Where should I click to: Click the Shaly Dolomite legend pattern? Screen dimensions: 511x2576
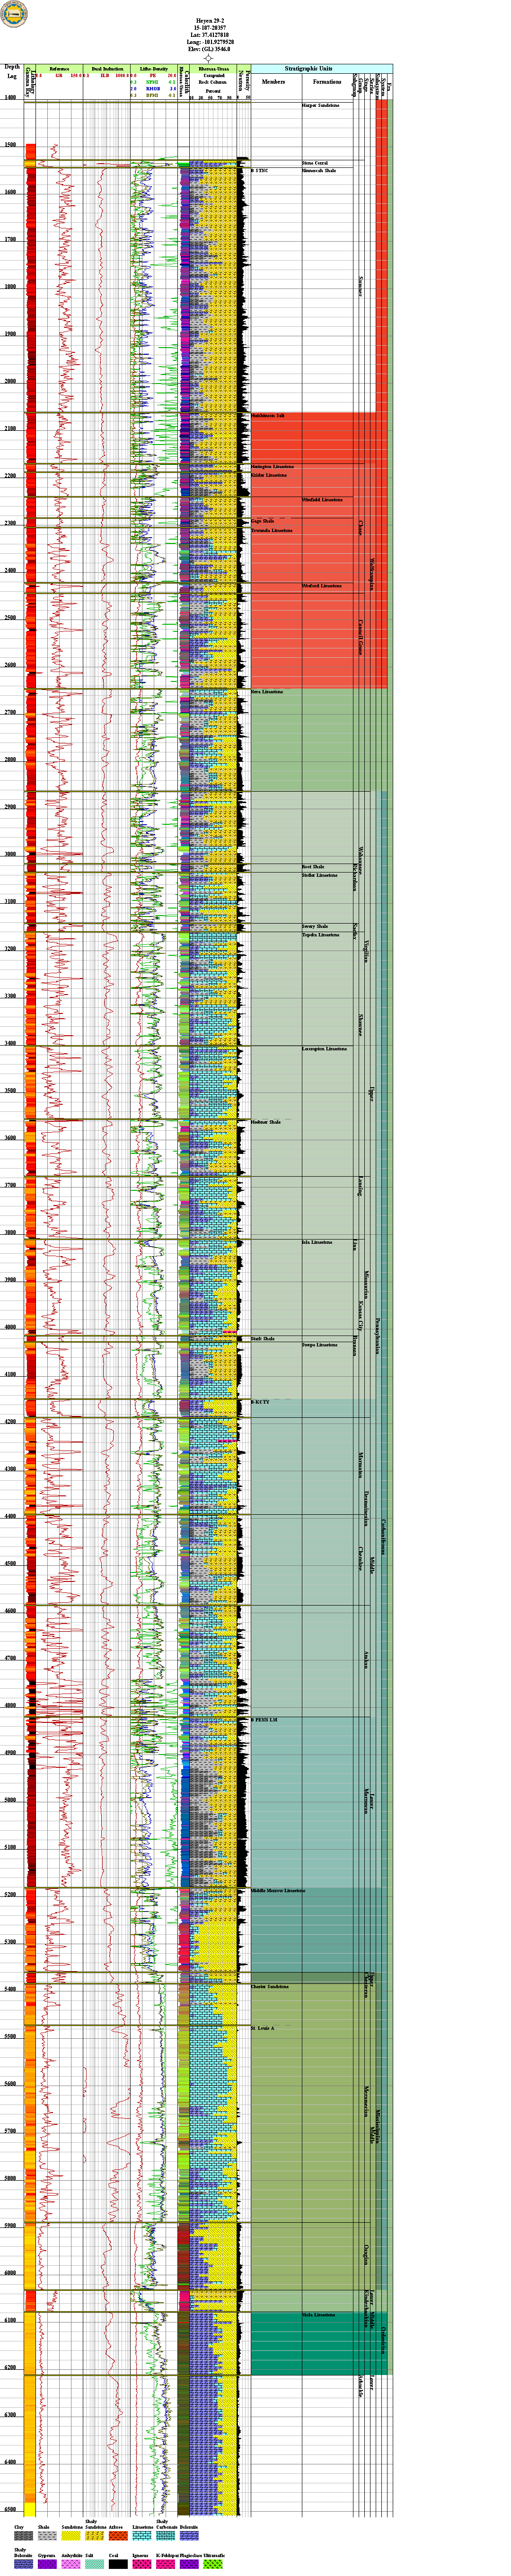pyautogui.click(x=23, y=2564)
